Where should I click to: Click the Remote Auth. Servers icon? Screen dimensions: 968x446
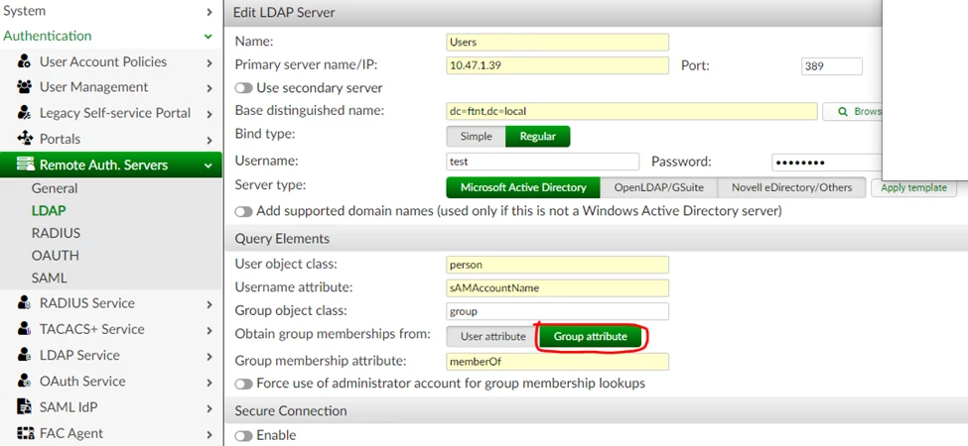[x=25, y=165]
